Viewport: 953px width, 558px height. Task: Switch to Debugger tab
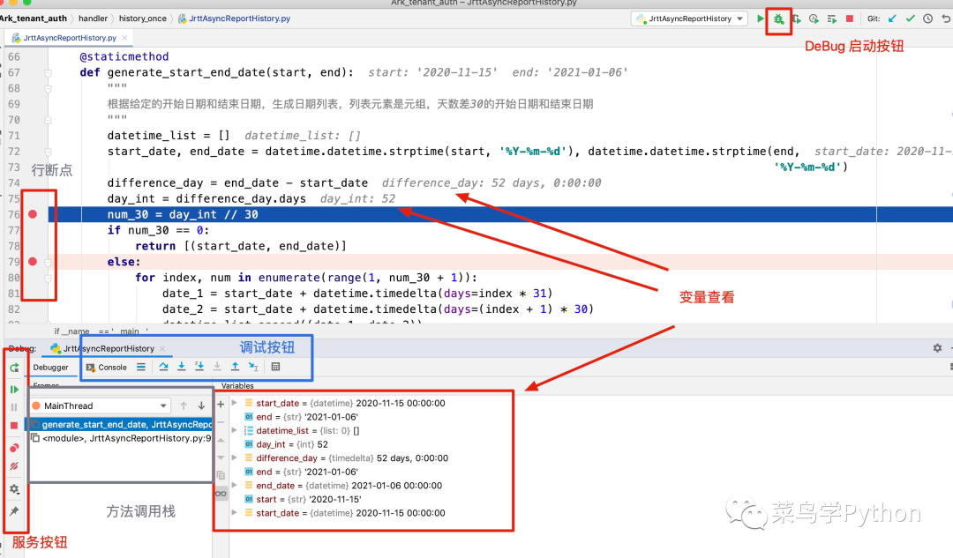[x=51, y=368]
